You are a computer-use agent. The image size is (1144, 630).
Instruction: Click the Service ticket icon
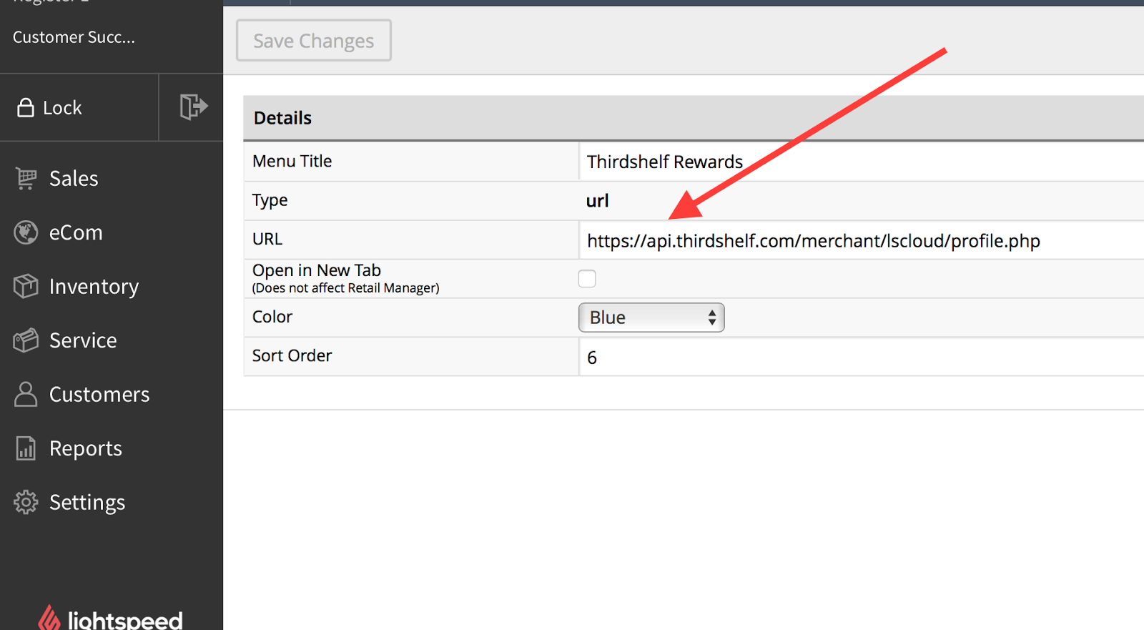(26, 340)
